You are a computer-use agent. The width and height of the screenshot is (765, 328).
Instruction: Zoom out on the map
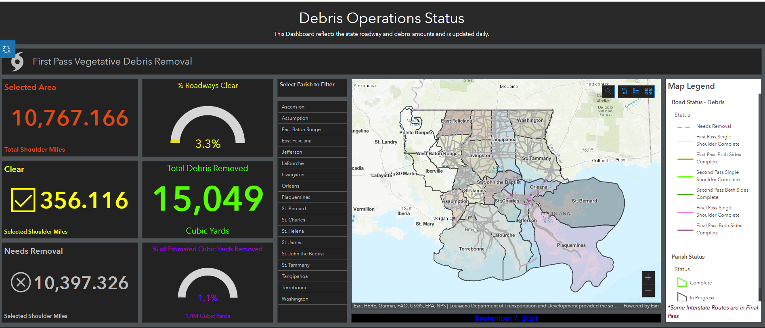[648, 290]
